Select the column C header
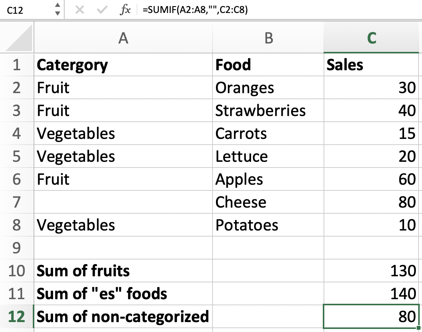The width and height of the screenshot is (422, 332). pyautogui.click(x=372, y=37)
